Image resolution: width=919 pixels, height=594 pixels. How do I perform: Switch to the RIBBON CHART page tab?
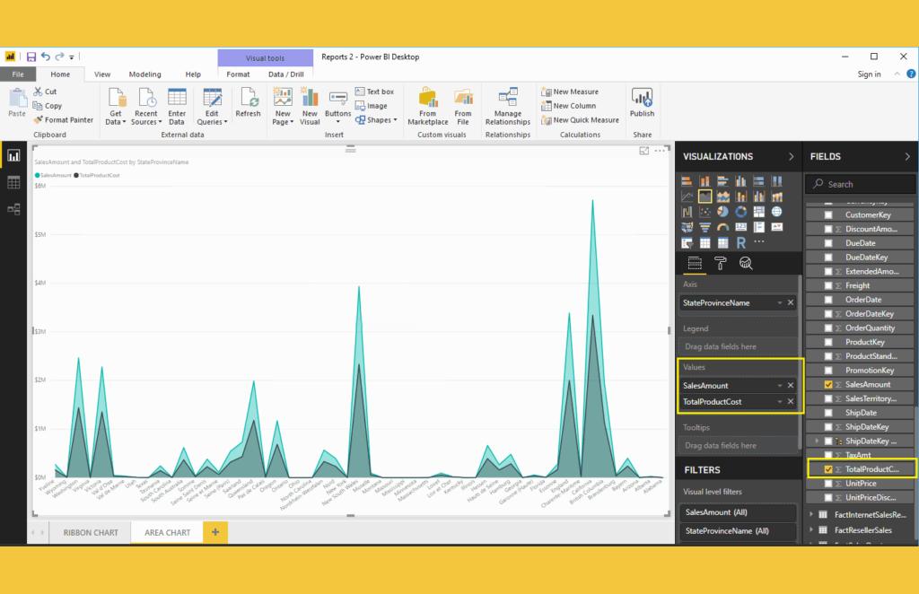point(91,532)
